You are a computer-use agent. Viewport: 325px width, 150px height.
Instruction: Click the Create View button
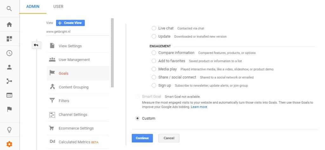tap(70, 23)
